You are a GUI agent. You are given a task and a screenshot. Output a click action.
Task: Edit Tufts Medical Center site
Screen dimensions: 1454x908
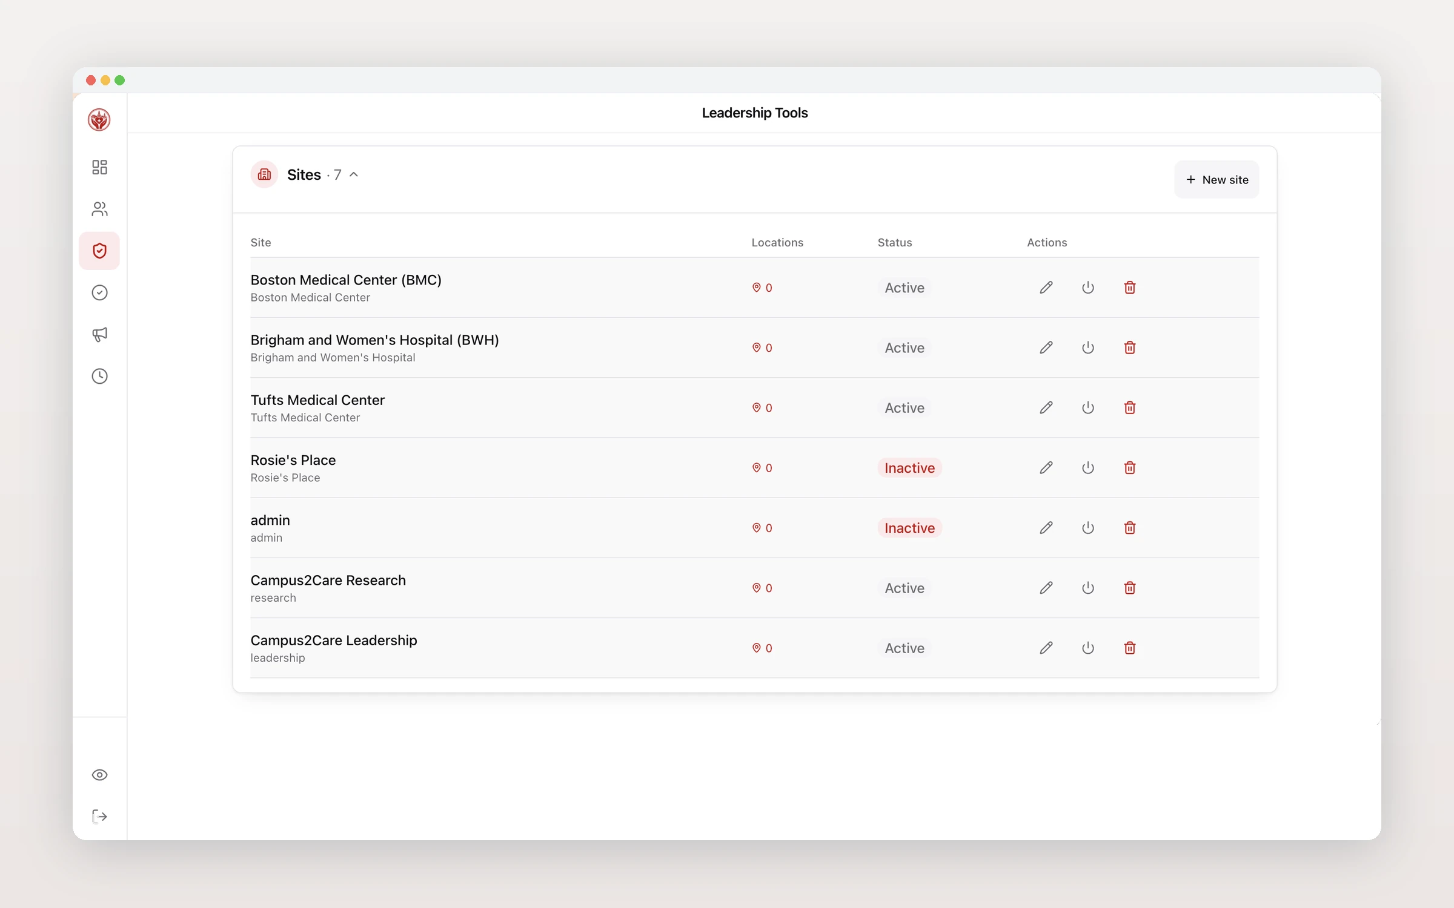click(1046, 407)
